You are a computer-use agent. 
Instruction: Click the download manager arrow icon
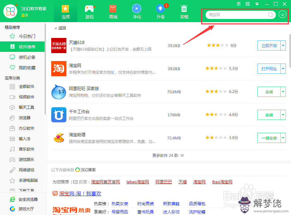point(282,15)
